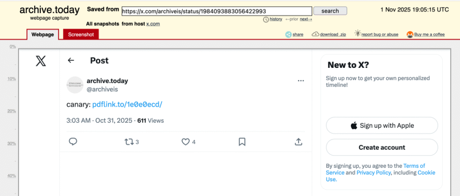Viewport: 460px width, 196px height.
Task: Click the saved URL input field
Action: 217,11
